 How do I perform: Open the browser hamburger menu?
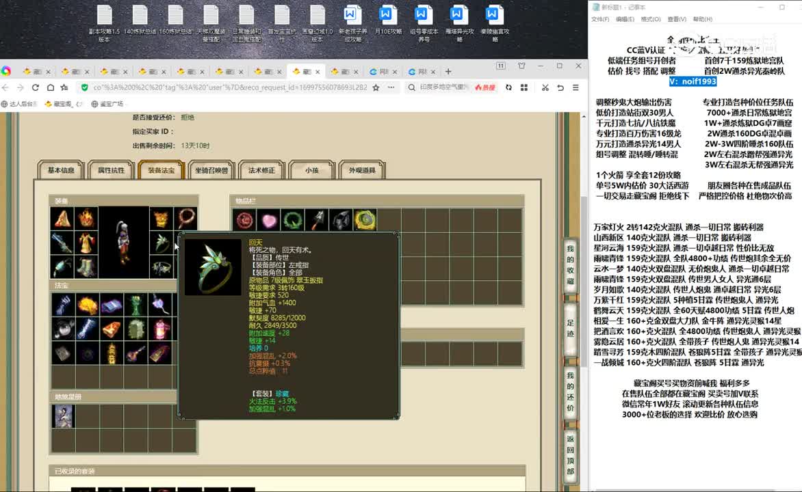click(575, 87)
